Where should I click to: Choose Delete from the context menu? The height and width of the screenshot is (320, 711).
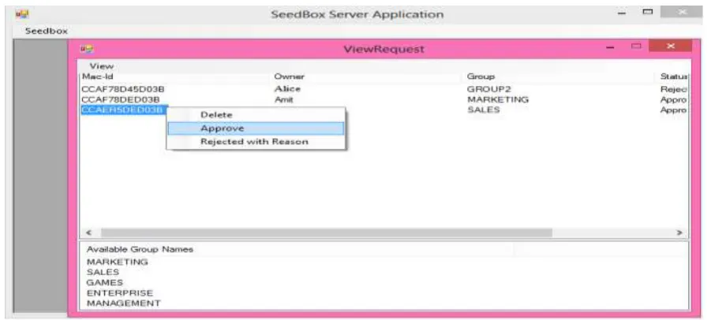(256, 115)
